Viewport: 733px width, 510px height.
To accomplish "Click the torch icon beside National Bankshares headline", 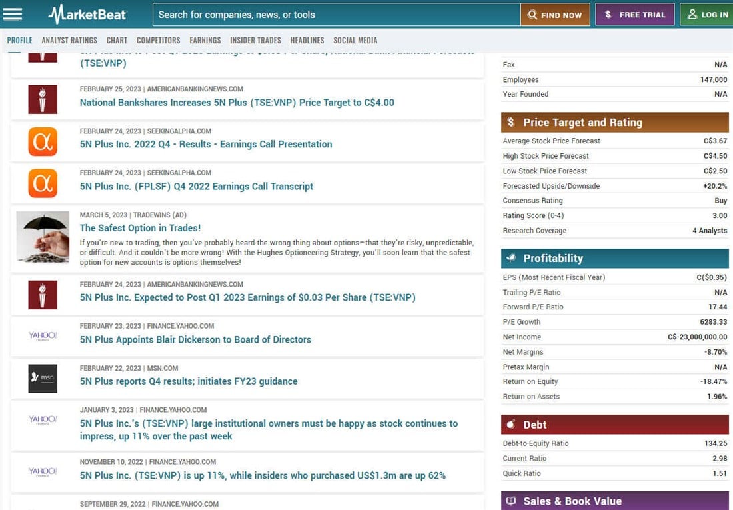I will (43, 99).
